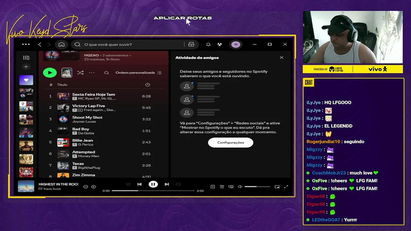The height and width of the screenshot is (231, 411).
Task: Click the APLICAR ROTAS overlay text
Action: click(183, 18)
